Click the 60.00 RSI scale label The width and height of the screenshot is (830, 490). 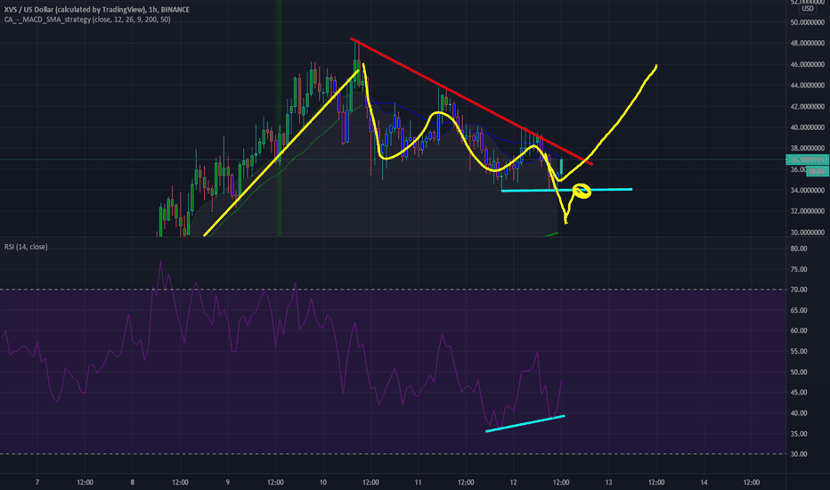coord(798,331)
